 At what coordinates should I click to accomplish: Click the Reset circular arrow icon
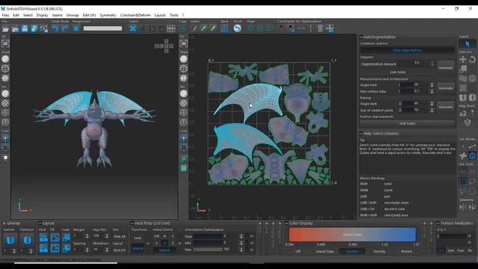pyautogui.click(x=238, y=28)
